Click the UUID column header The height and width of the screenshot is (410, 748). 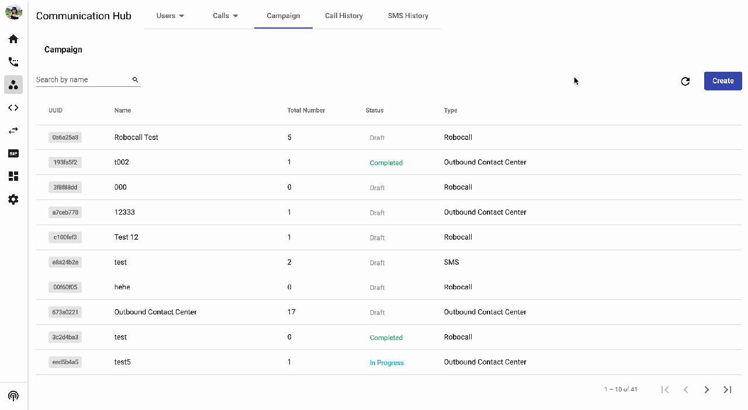click(x=56, y=110)
